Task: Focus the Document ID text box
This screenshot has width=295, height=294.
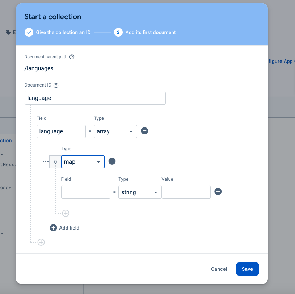Action: coord(95,98)
